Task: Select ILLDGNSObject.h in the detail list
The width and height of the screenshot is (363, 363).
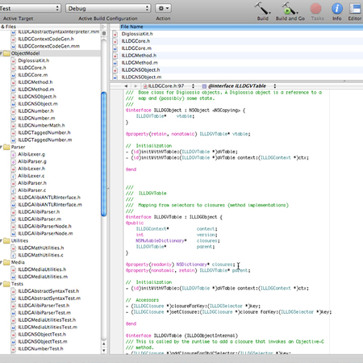Action: [140, 70]
